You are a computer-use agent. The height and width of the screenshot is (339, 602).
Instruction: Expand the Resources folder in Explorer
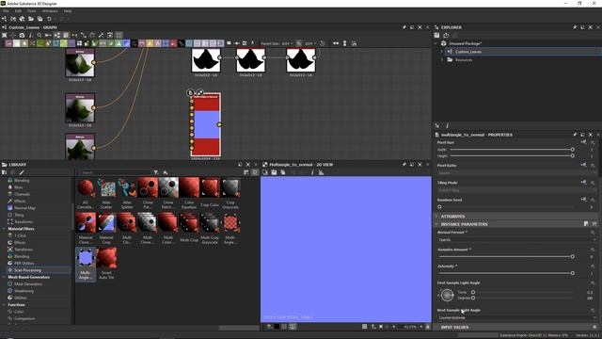(x=442, y=59)
